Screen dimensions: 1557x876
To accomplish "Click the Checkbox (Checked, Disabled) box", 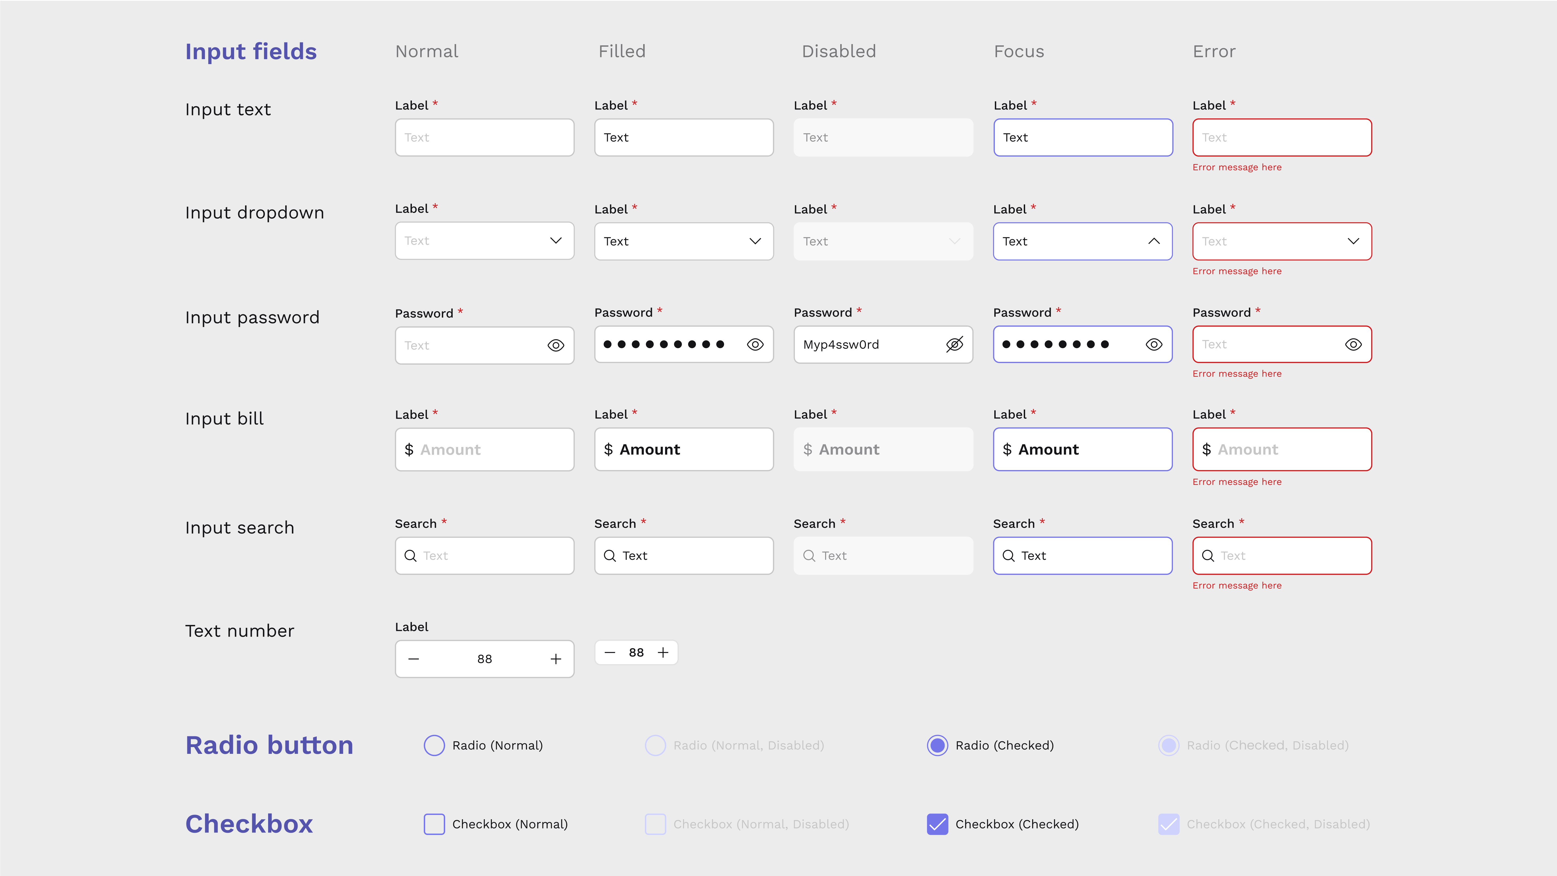I will pos(1169,824).
